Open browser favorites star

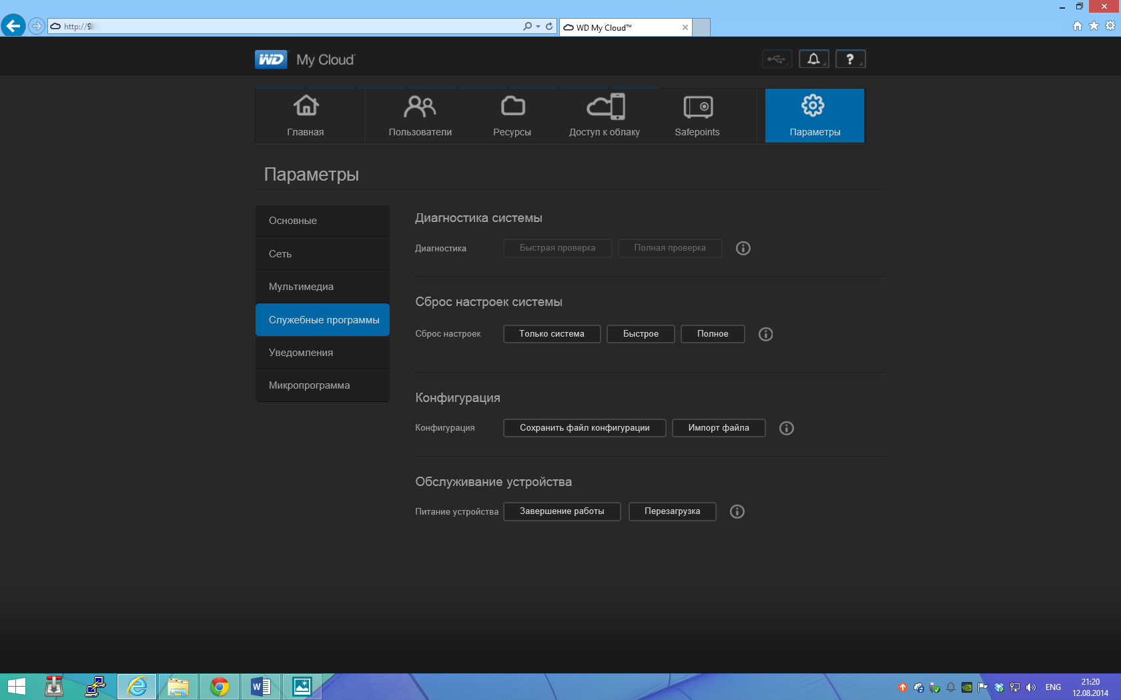pos(1094,26)
